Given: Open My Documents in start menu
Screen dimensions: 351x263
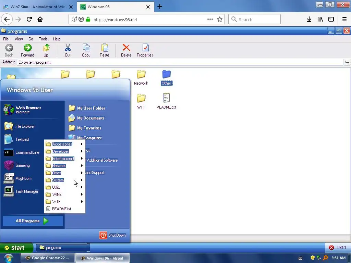Looking at the screenshot, I should coord(87,118).
